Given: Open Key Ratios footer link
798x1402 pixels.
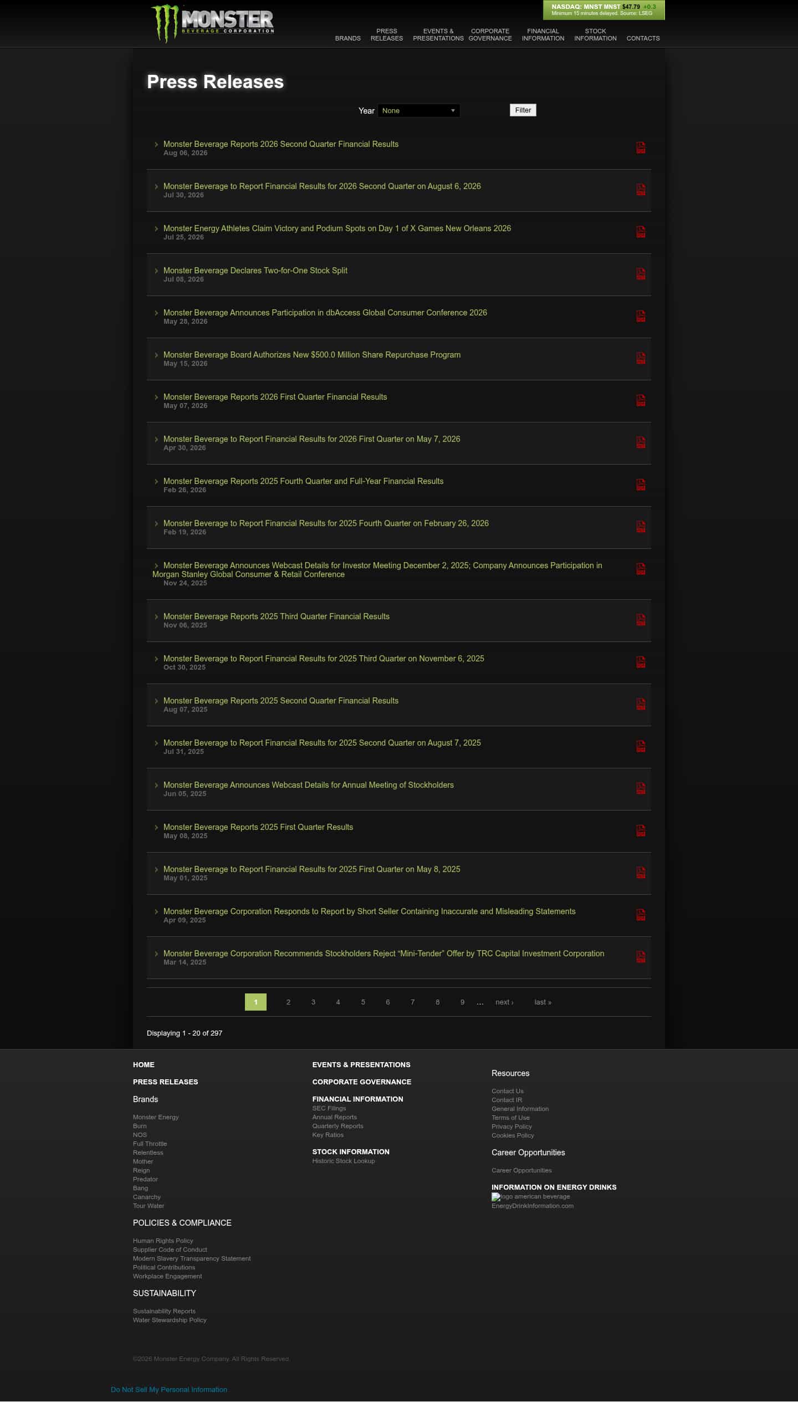Looking at the screenshot, I should (328, 1135).
